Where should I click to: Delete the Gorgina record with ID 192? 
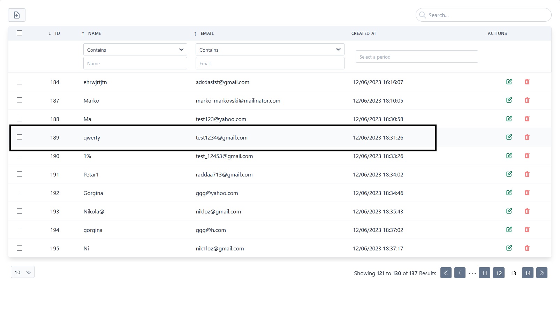(x=527, y=193)
